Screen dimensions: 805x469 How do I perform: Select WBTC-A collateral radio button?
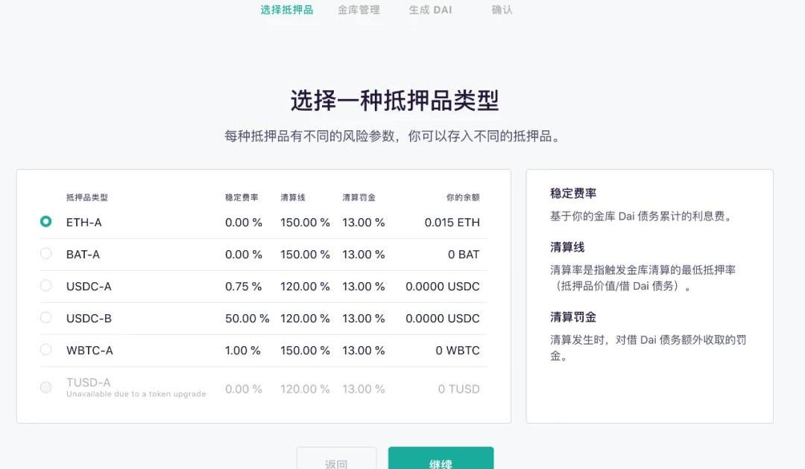coord(46,350)
